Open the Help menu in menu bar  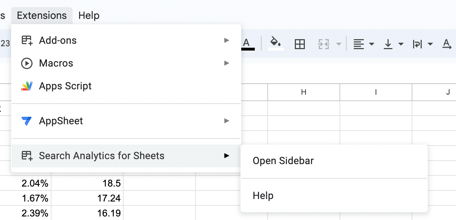89,16
